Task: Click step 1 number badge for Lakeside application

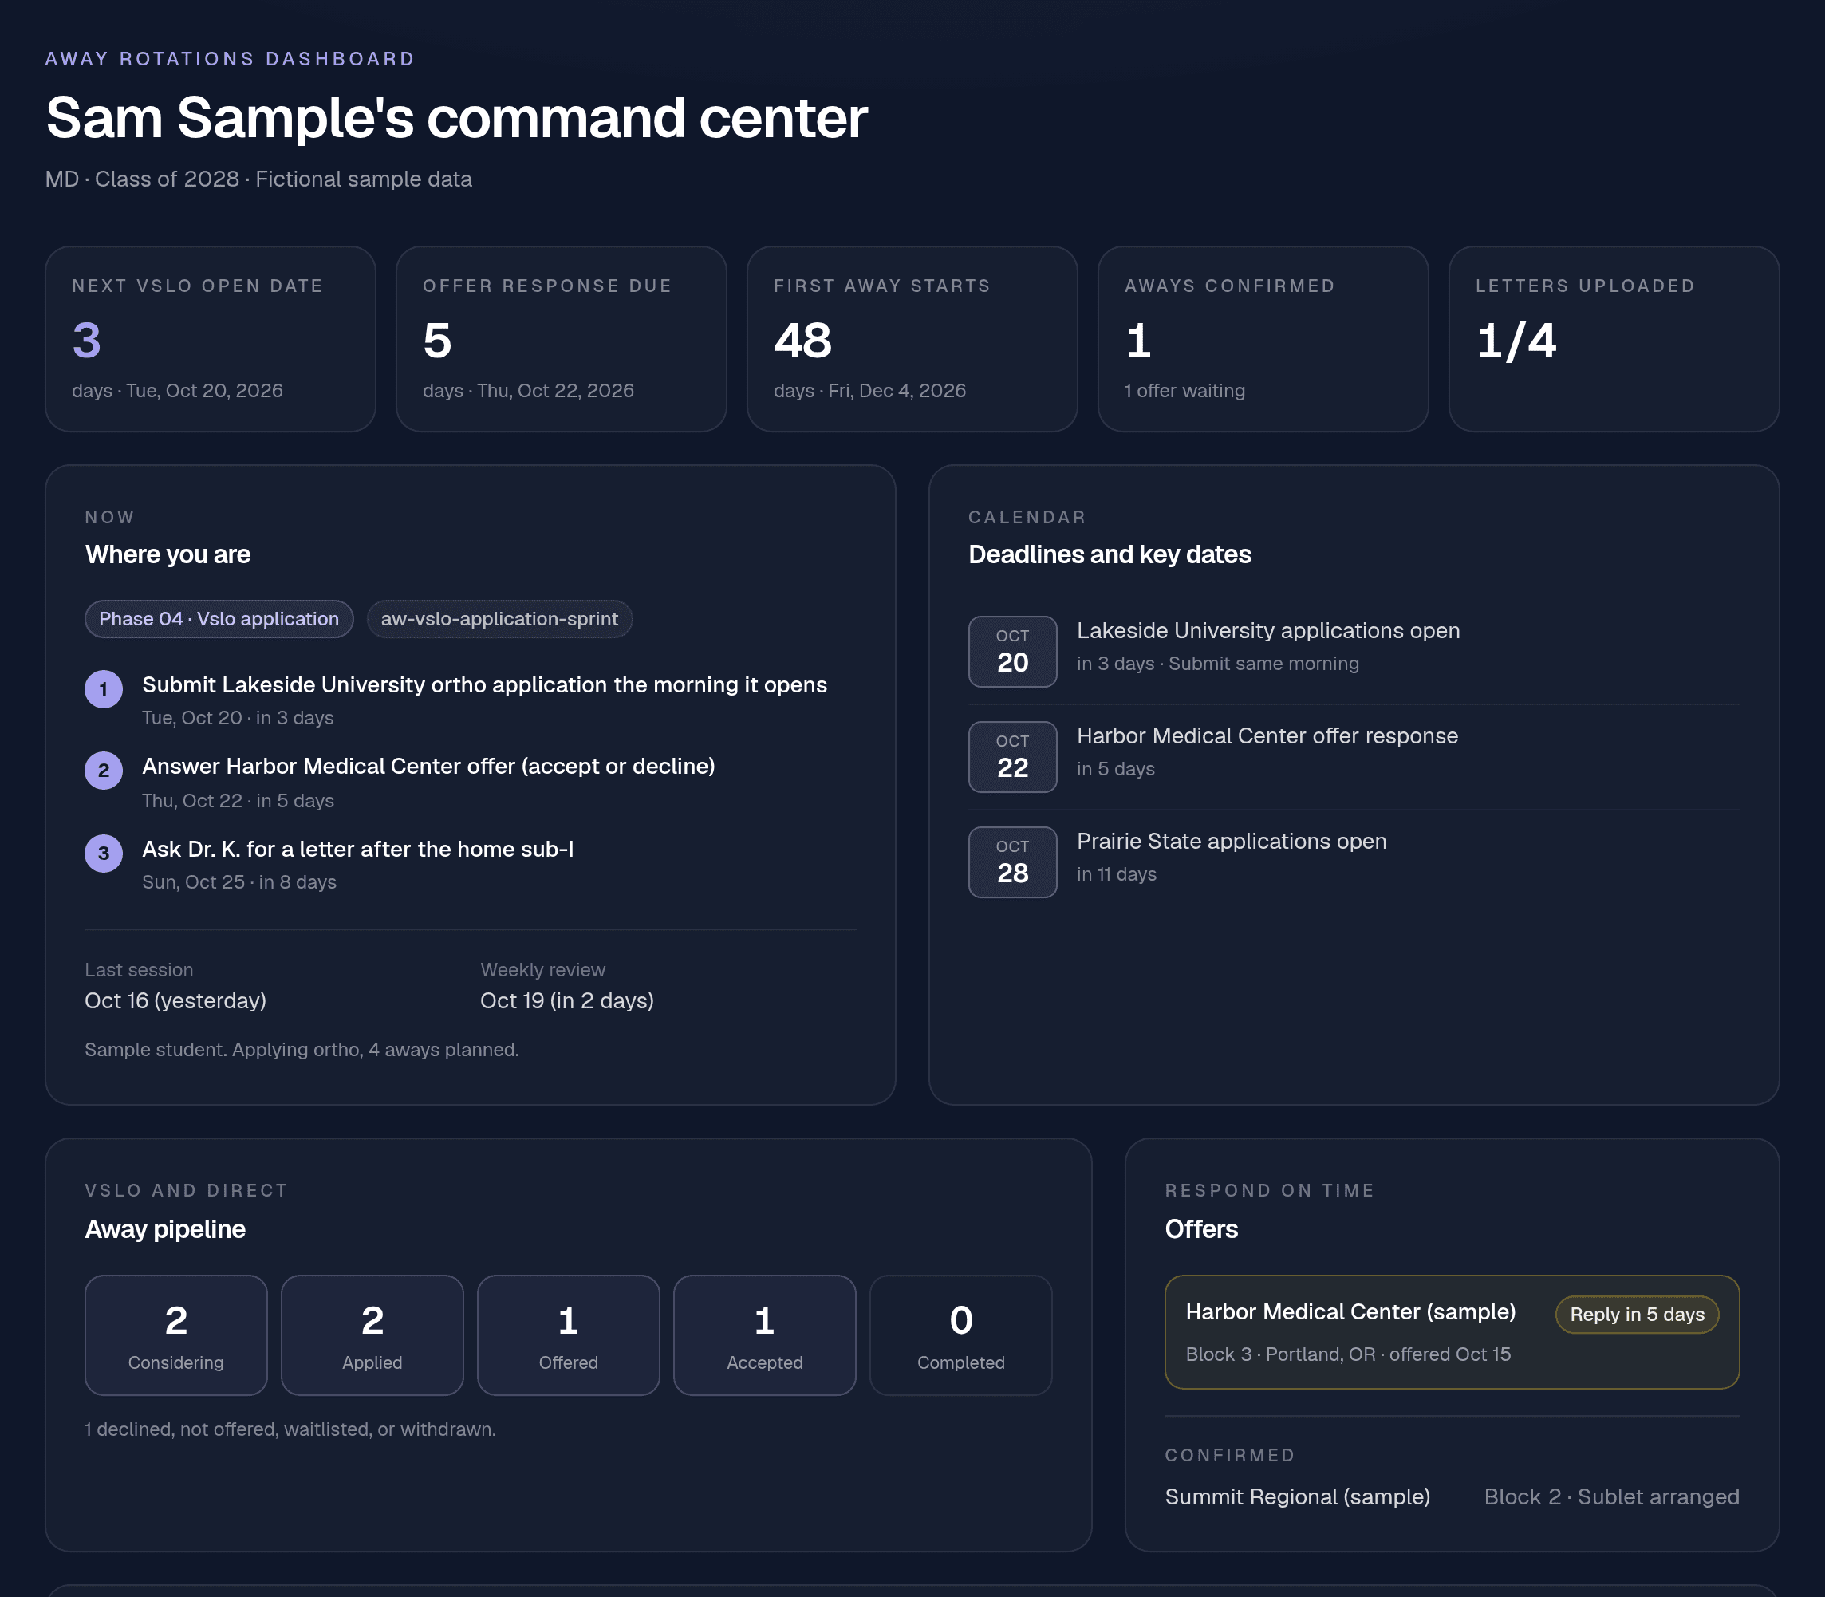Action: tap(104, 689)
